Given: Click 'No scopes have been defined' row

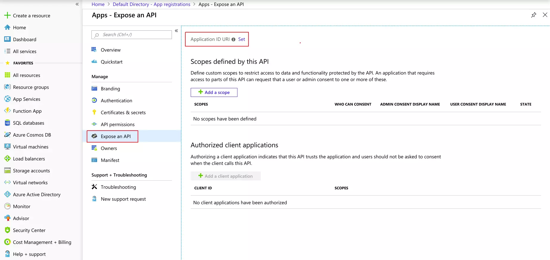Looking at the screenshot, I should [x=366, y=119].
